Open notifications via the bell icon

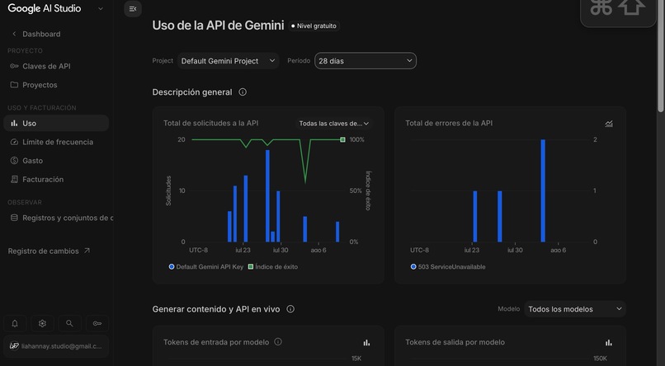pos(15,324)
